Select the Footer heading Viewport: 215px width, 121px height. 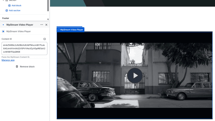[x=6, y=18]
